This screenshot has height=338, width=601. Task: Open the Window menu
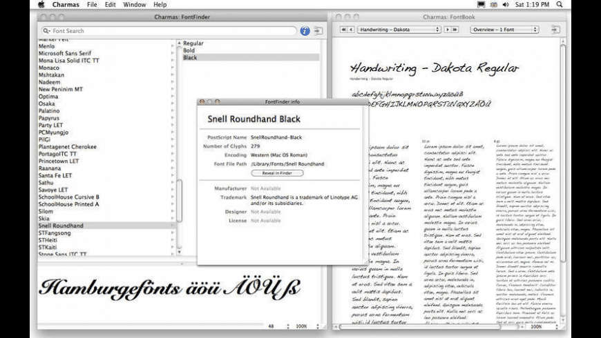(x=135, y=5)
